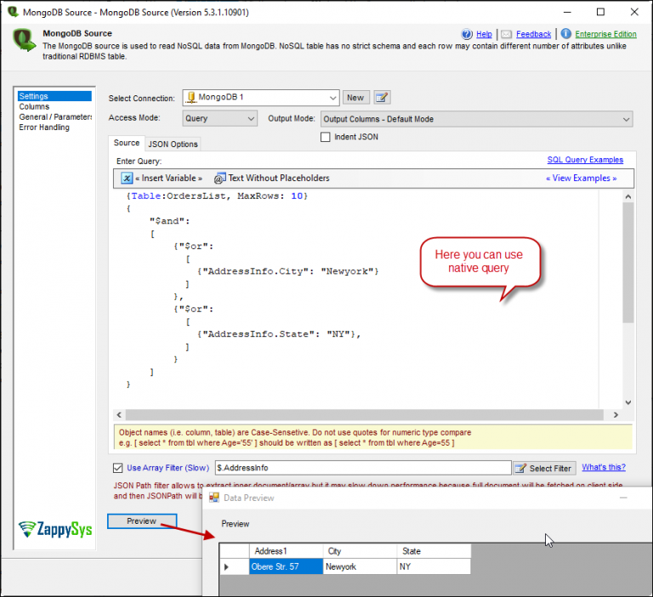Click the MaxRows value 10 in query
This screenshot has width=653, height=597.
(297, 196)
